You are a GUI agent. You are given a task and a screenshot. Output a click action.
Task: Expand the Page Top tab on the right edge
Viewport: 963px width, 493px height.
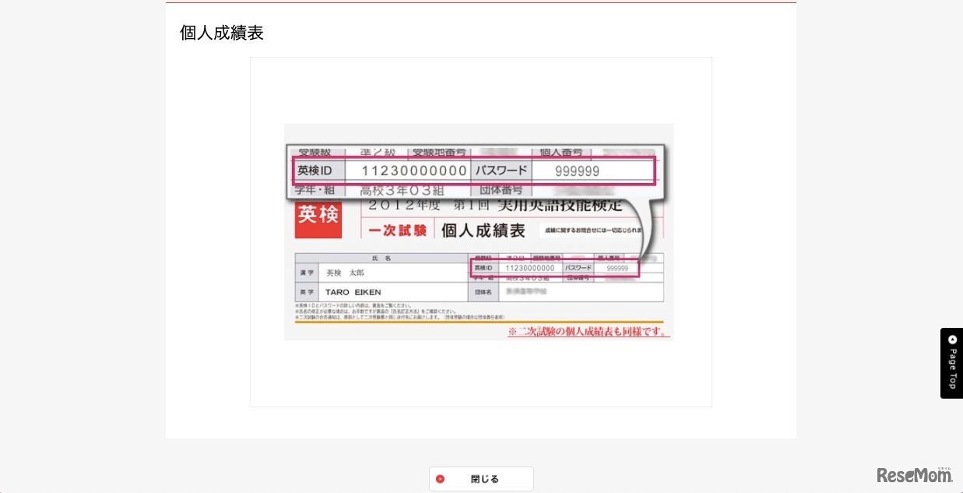click(952, 363)
